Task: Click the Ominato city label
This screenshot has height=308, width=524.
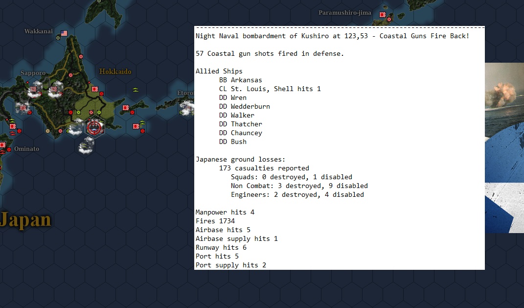Action: click(27, 149)
